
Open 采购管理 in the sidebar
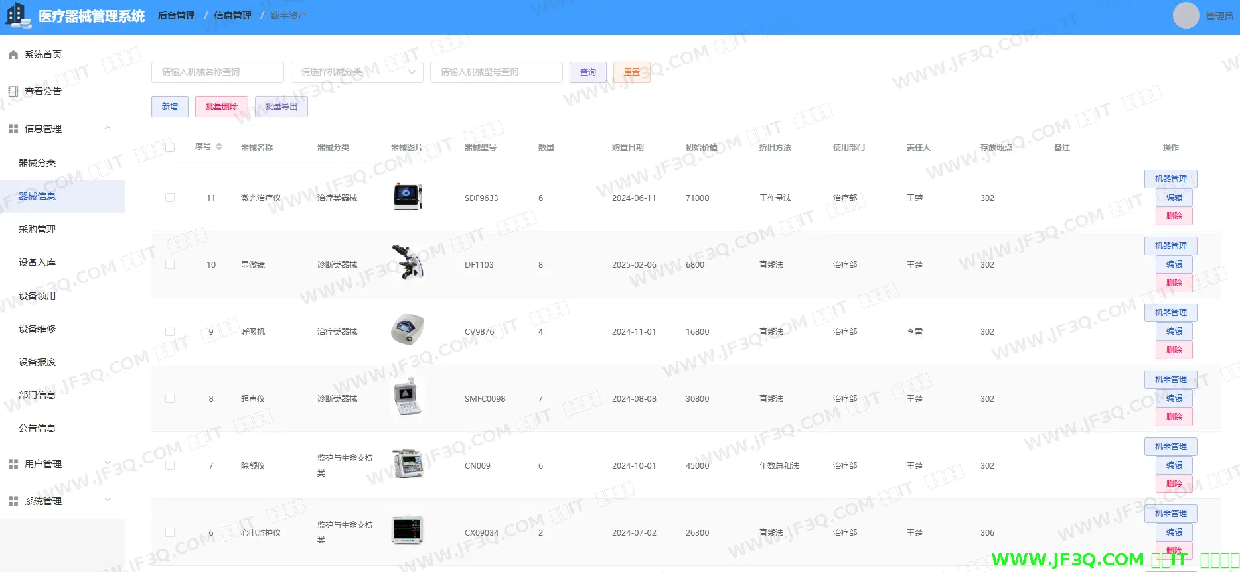click(37, 229)
